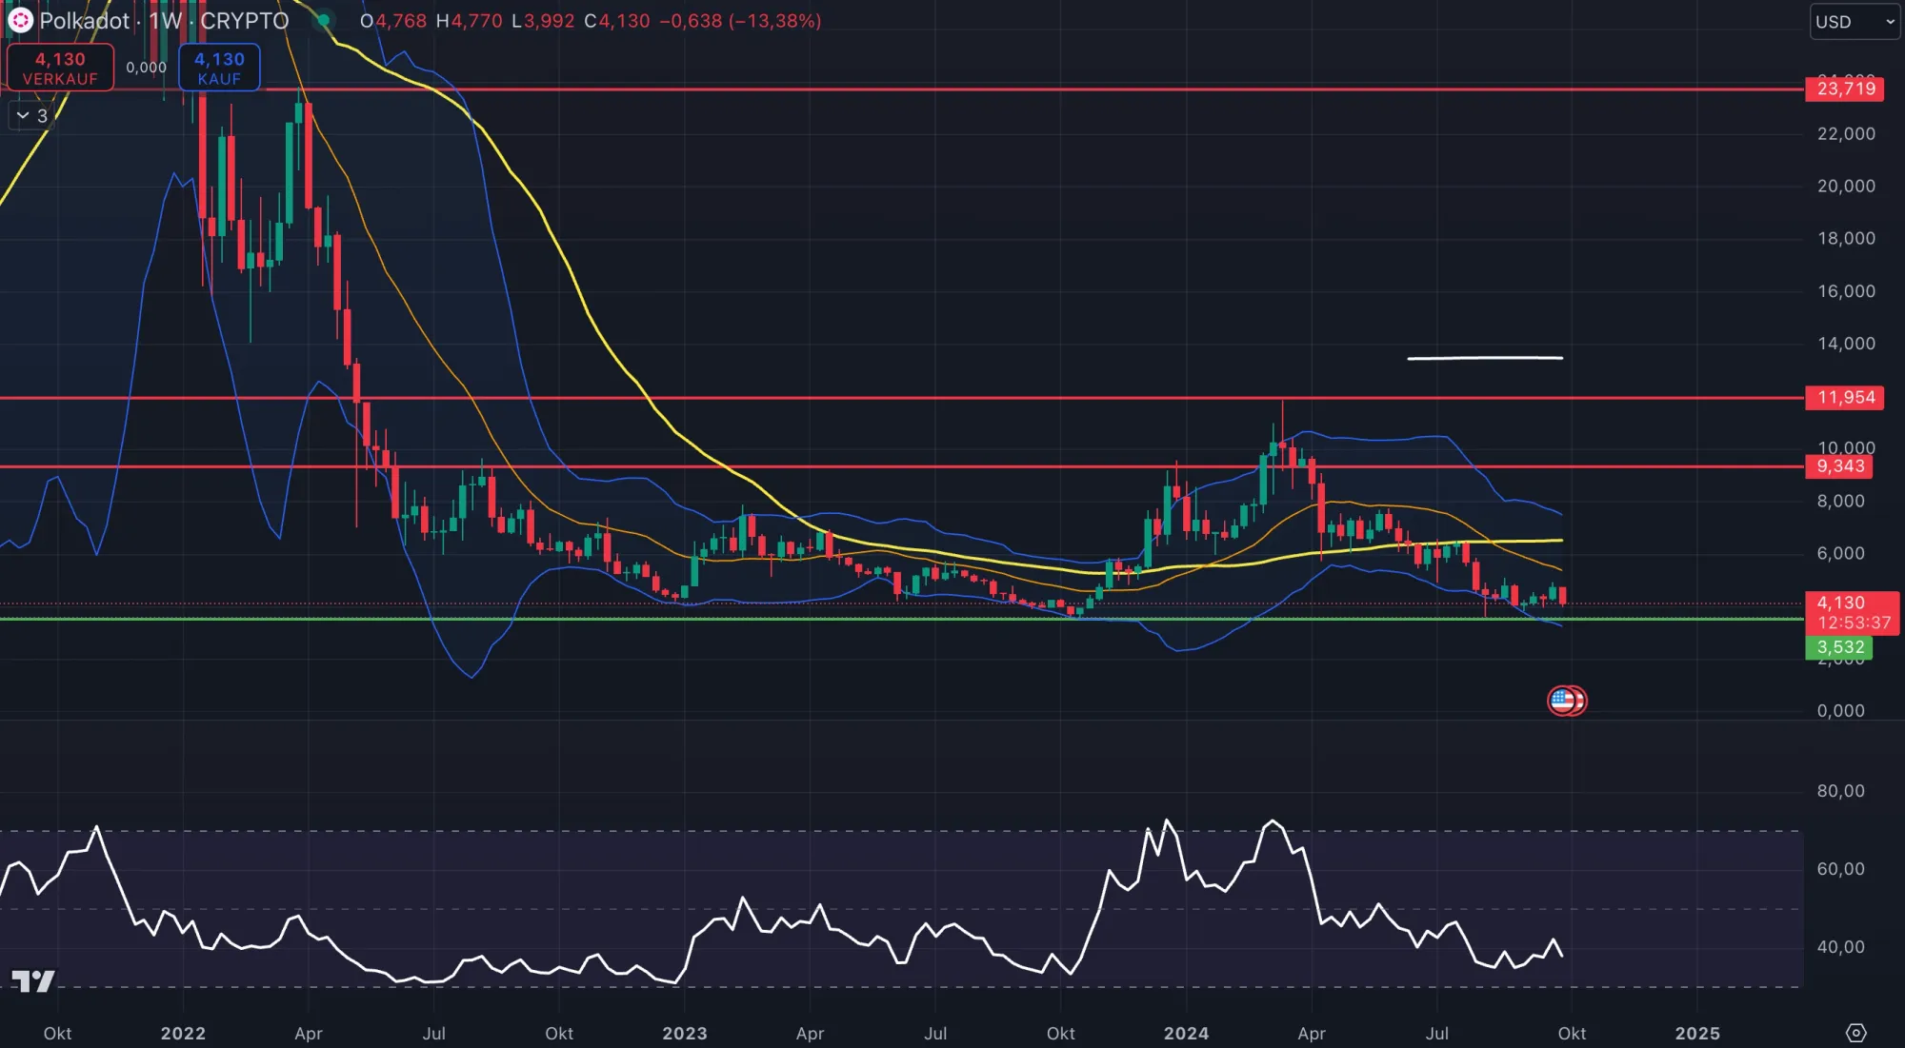Image resolution: width=1905 pixels, height=1048 pixels.
Task: Select the white horizontal trend line drawing
Action: point(1485,358)
